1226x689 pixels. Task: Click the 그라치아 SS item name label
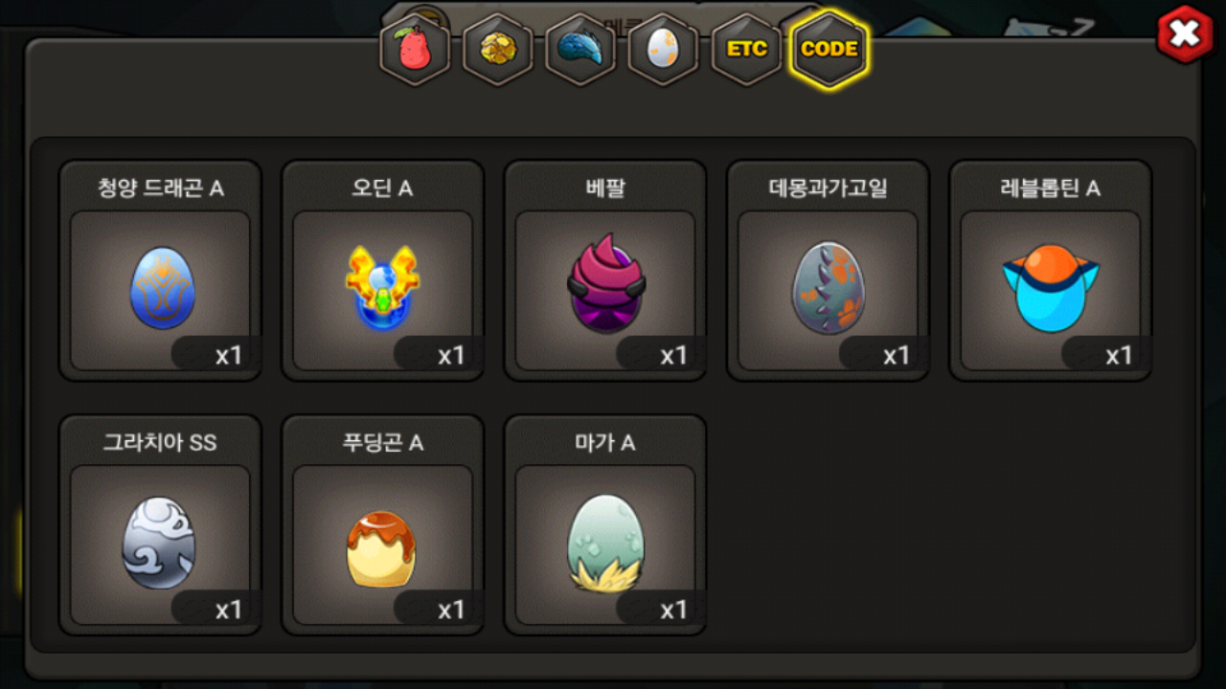click(160, 443)
